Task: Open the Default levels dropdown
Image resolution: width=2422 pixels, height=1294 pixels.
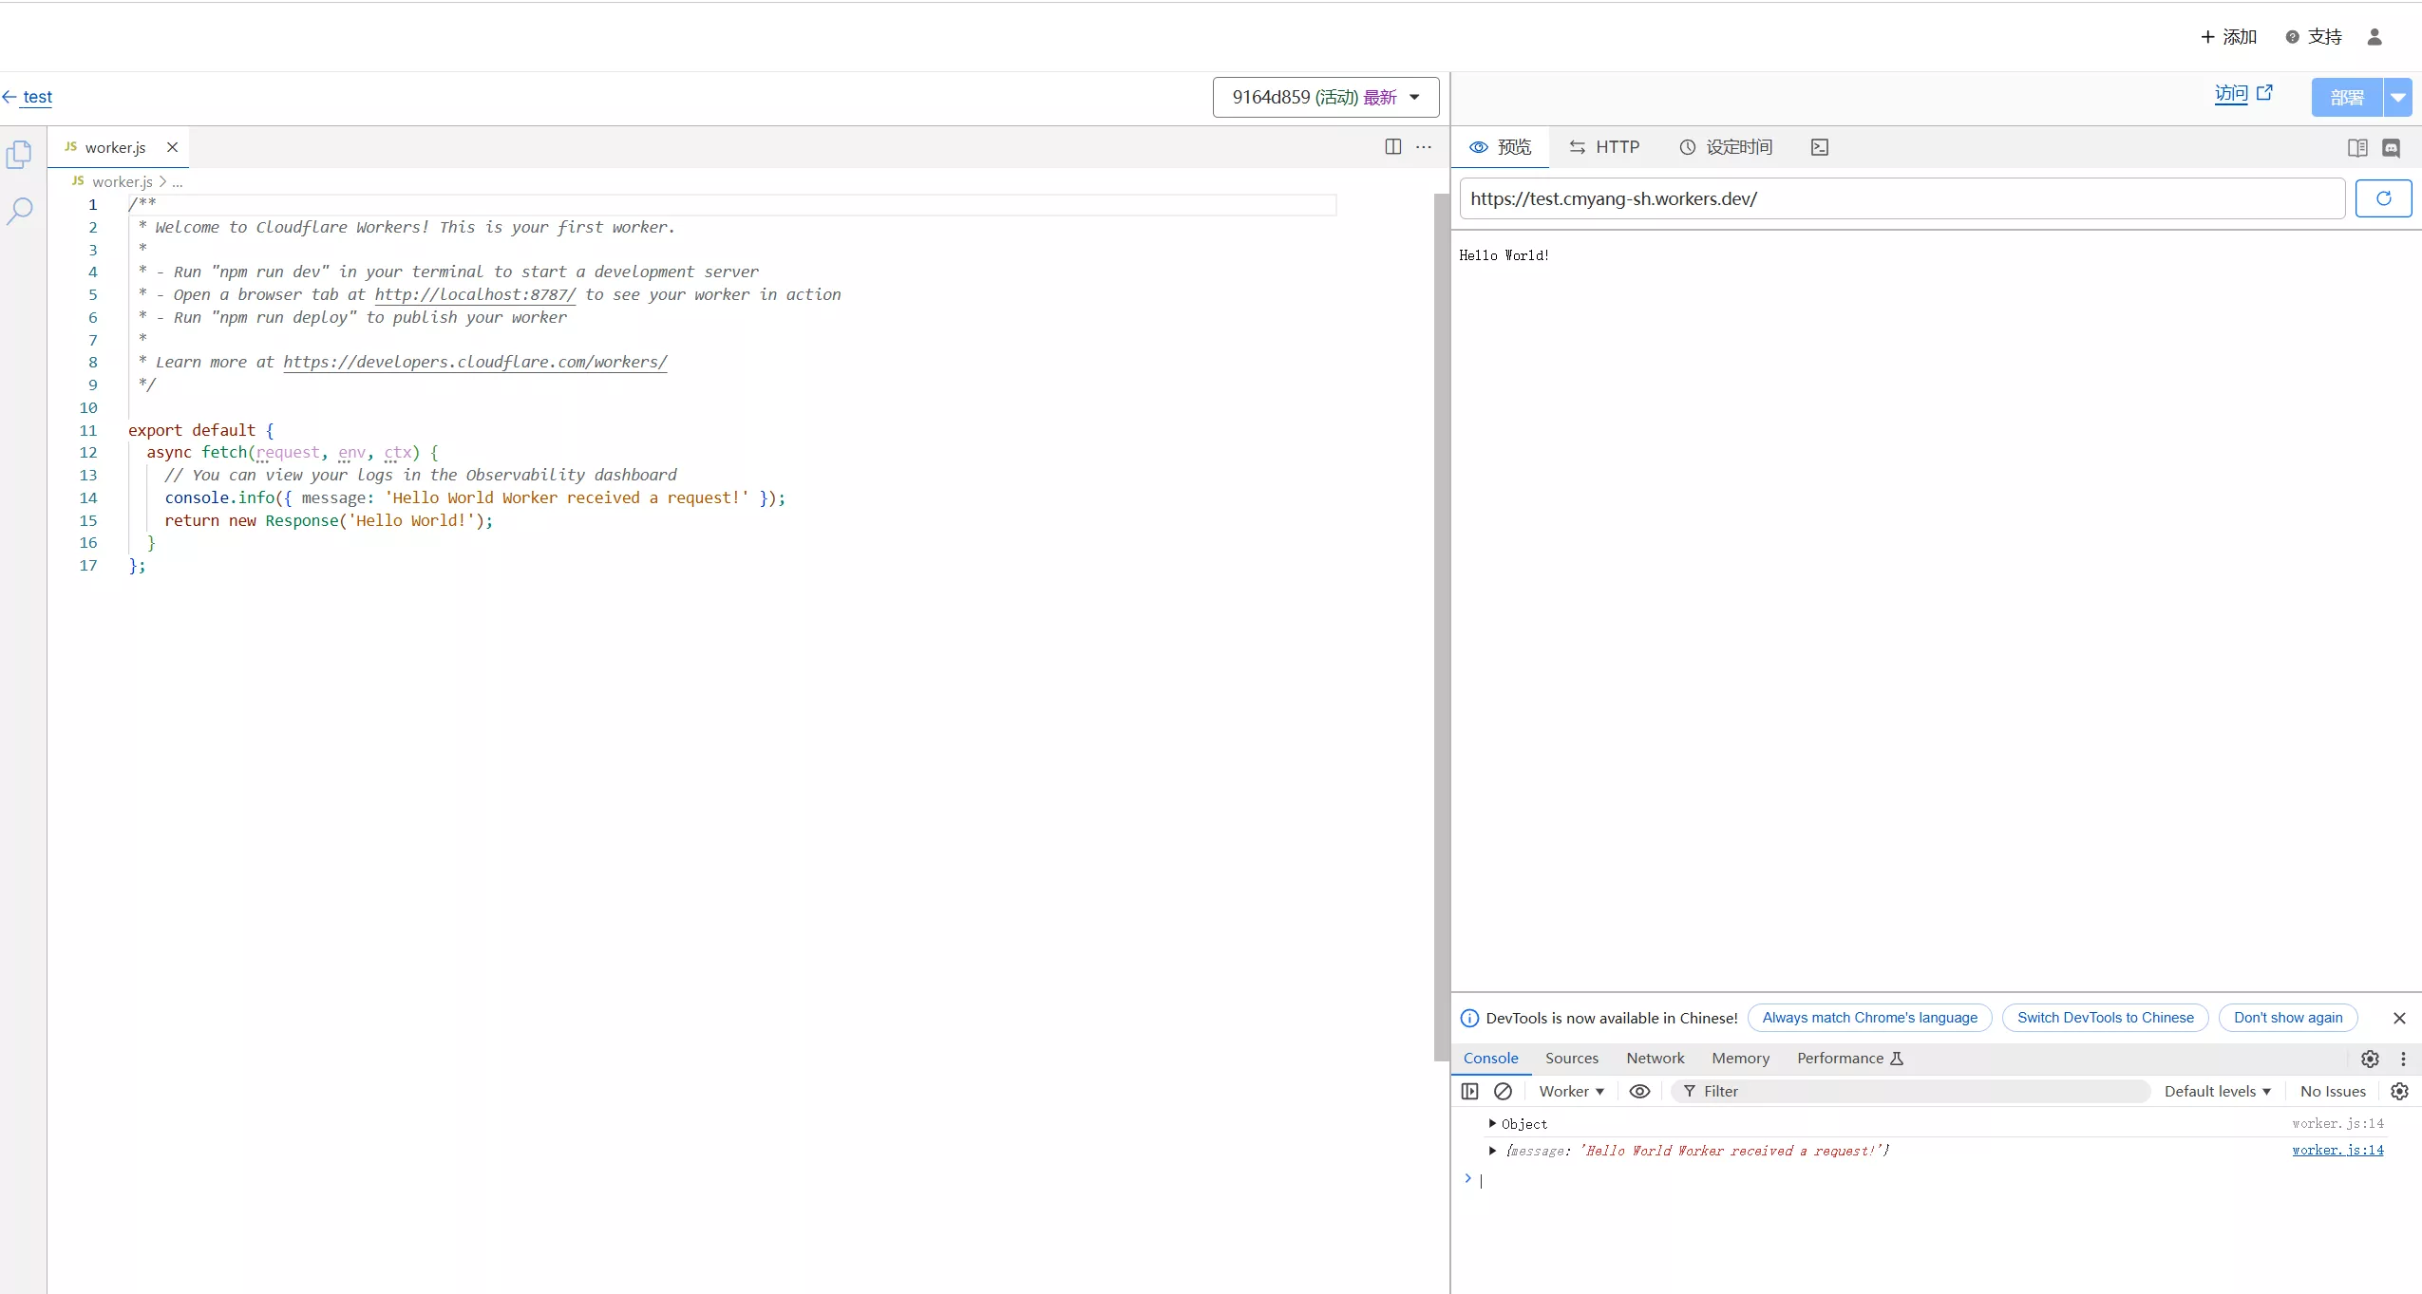Action: (2217, 1091)
